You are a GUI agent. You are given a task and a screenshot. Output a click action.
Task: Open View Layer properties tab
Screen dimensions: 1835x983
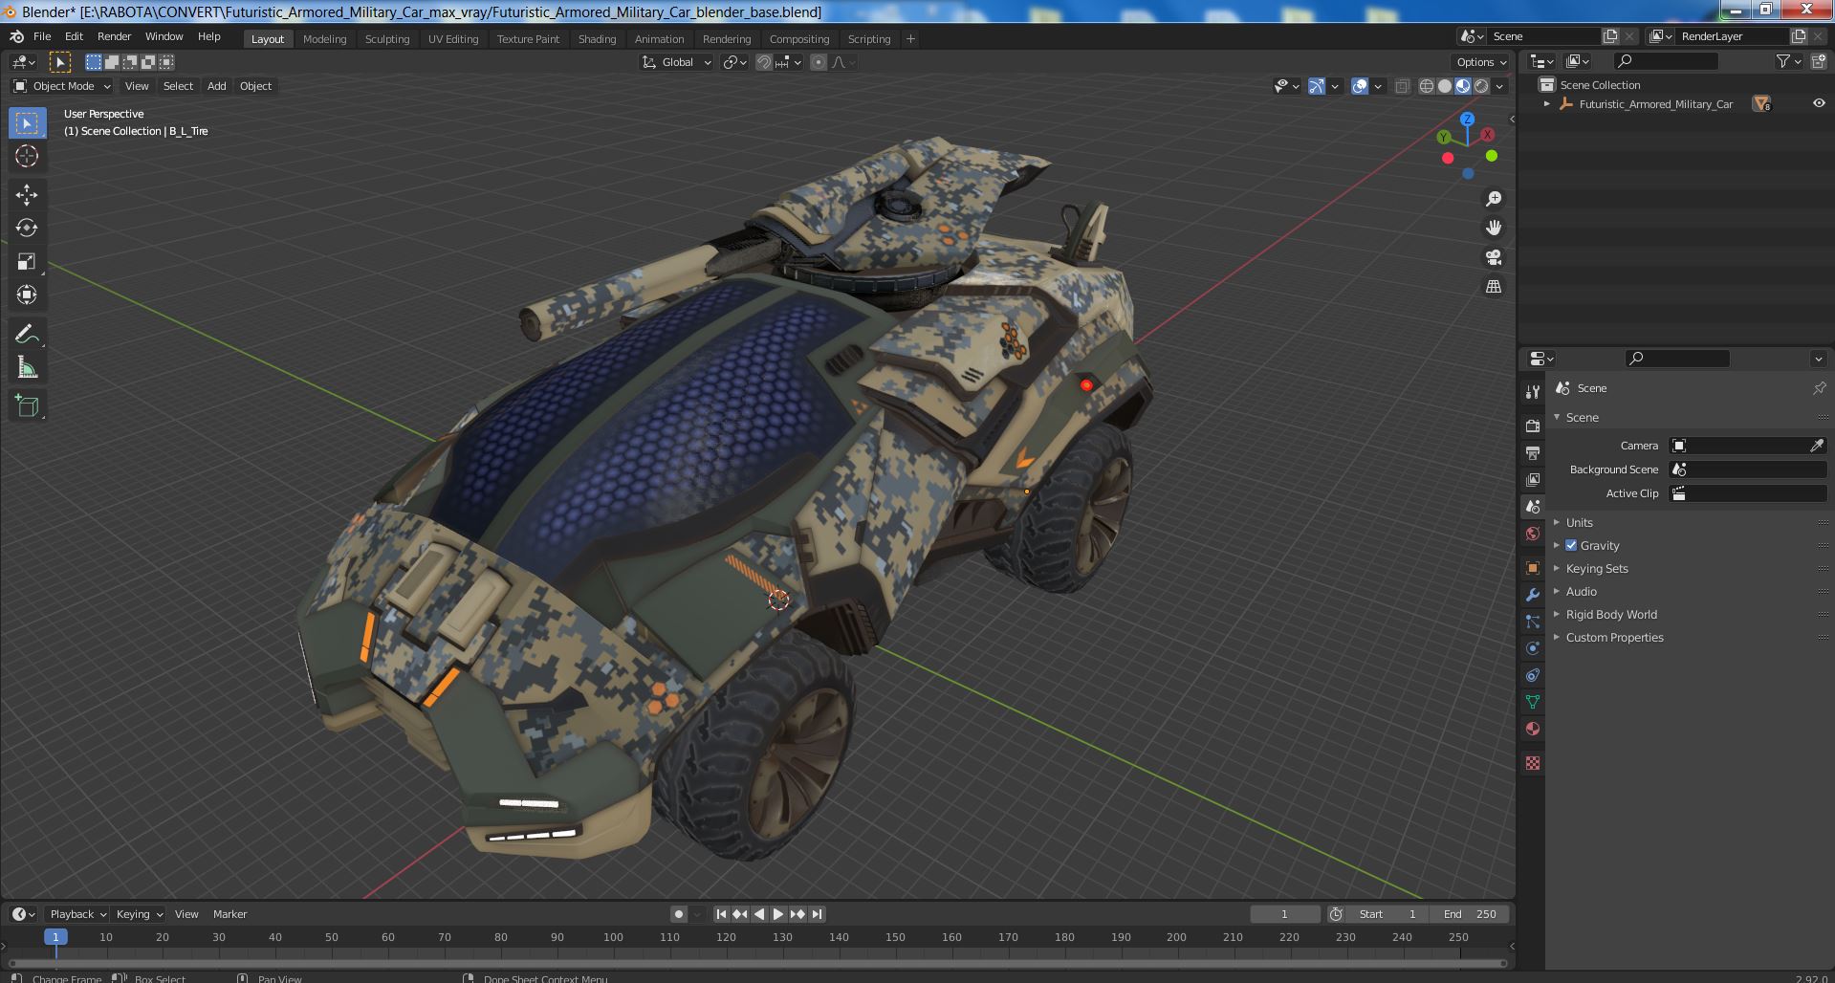click(1533, 479)
